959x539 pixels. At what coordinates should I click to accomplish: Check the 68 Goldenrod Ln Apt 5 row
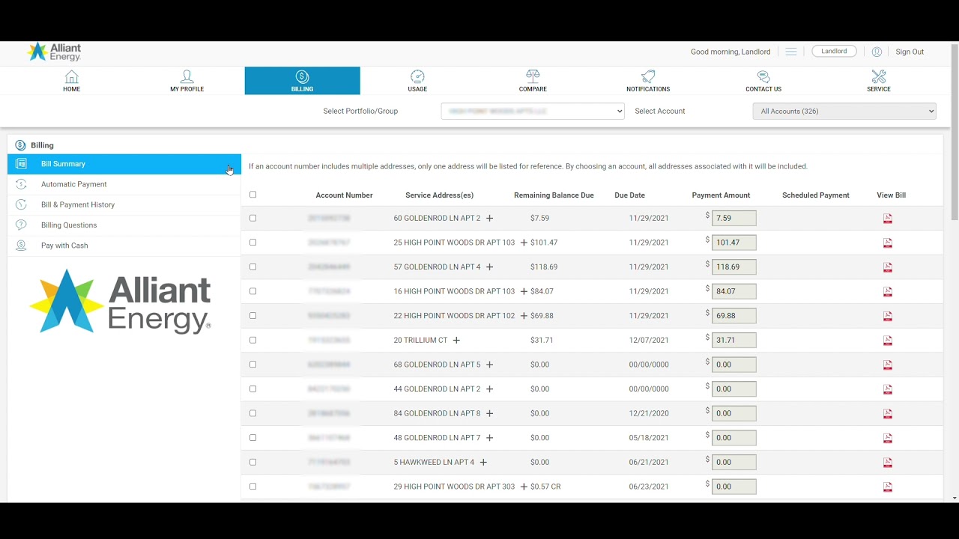point(252,365)
